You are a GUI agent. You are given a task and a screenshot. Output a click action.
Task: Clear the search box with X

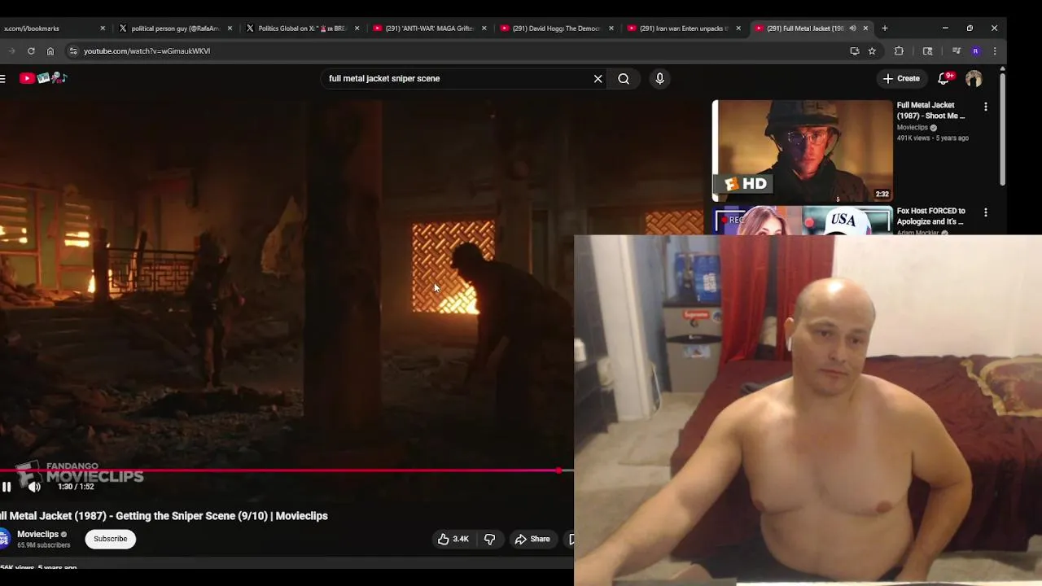coord(598,79)
